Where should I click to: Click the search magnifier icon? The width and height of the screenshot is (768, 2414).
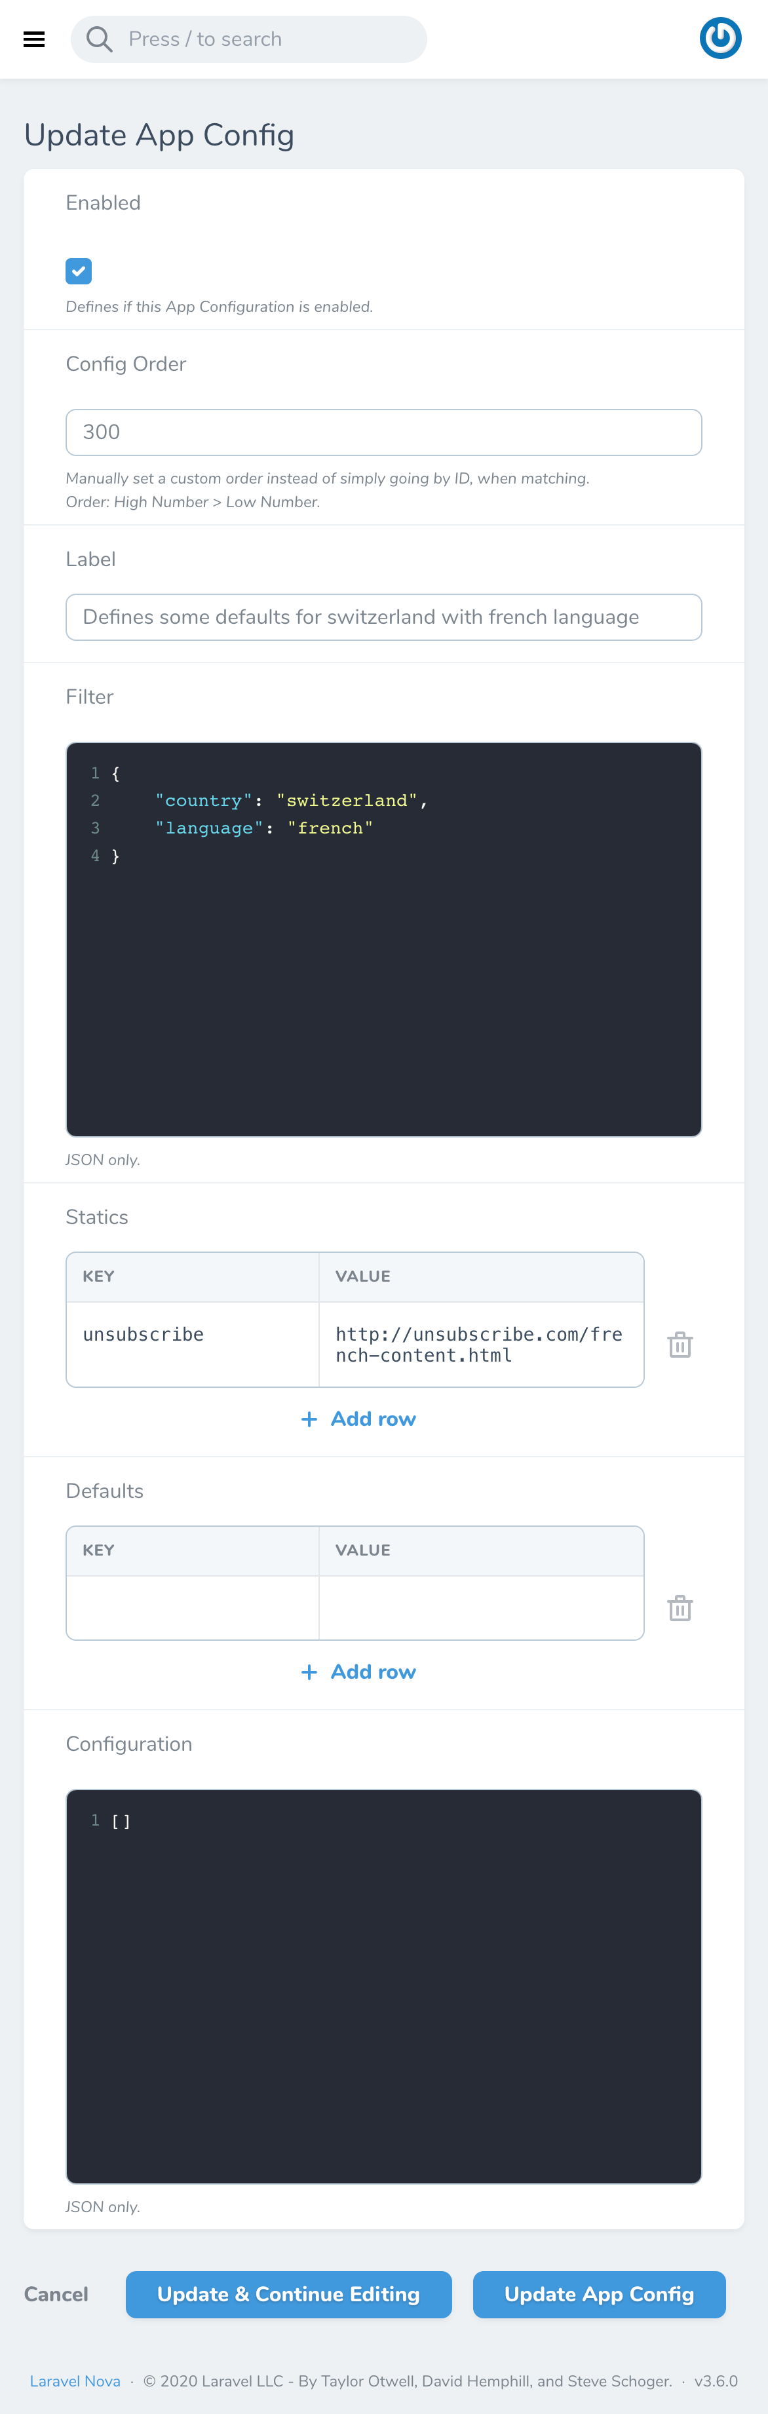point(100,39)
